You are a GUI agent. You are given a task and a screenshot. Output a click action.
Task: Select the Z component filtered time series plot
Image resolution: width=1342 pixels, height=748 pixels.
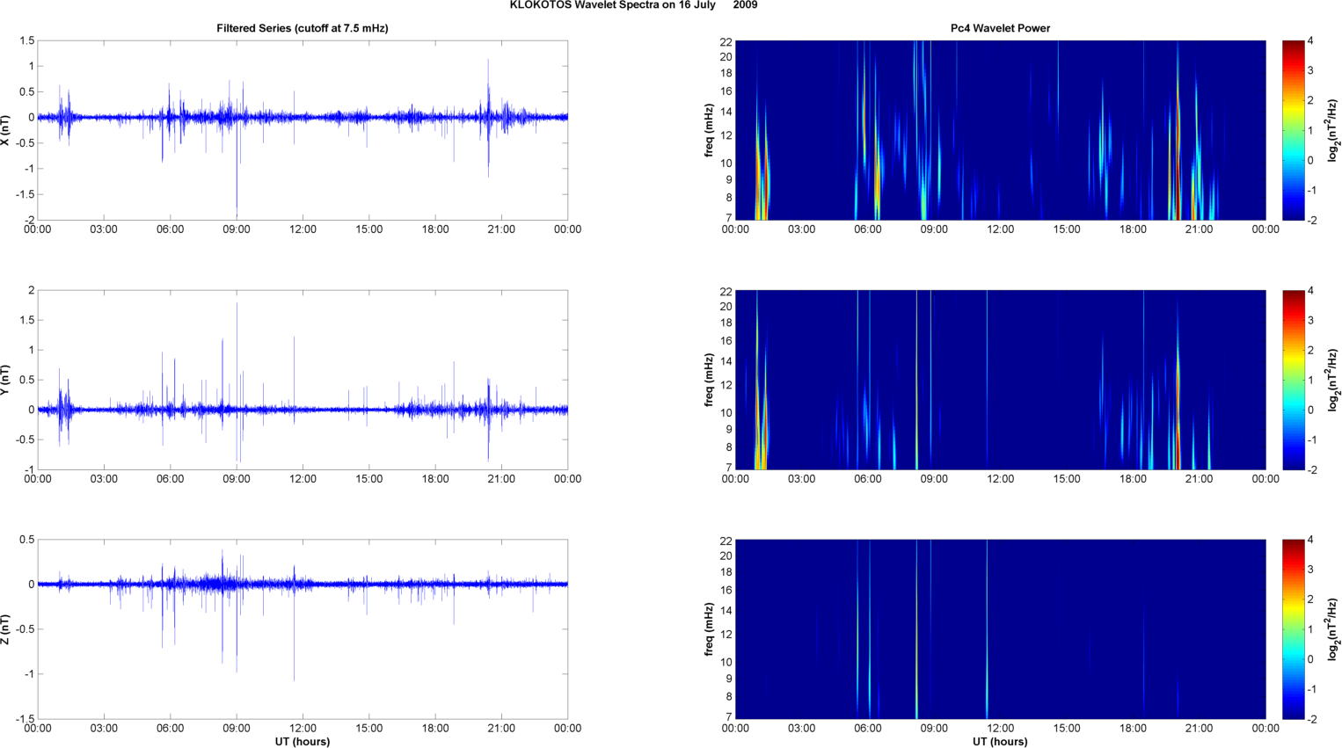click(302, 629)
